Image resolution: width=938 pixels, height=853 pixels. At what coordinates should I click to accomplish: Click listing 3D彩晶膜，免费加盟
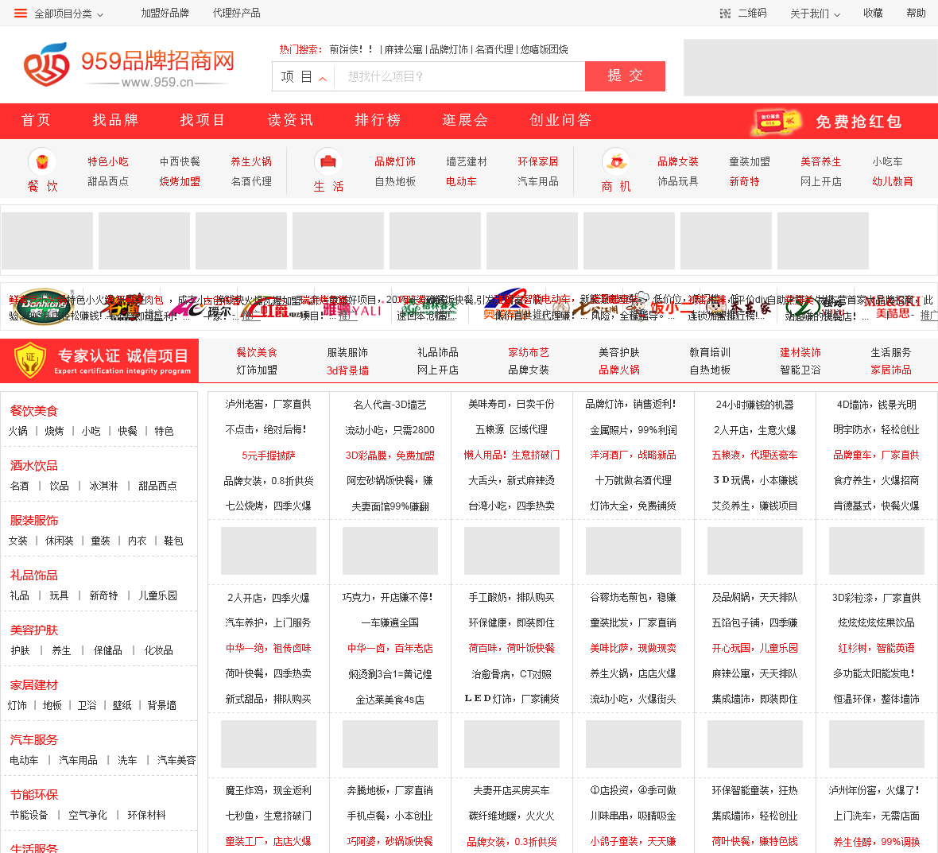[390, 456]
